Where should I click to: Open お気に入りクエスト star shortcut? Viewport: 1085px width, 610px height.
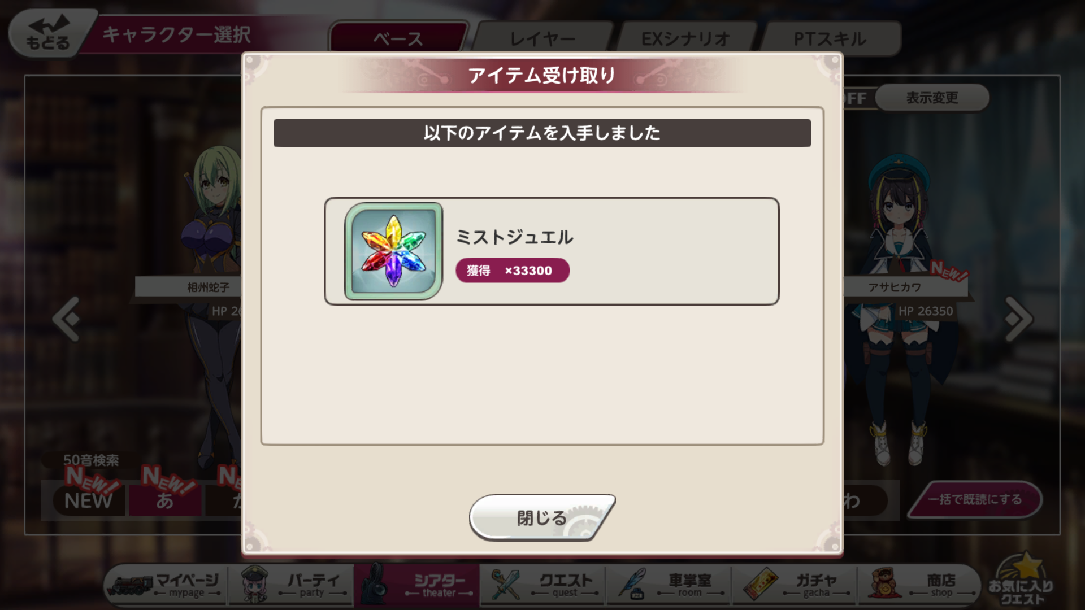pos(1021,581)
